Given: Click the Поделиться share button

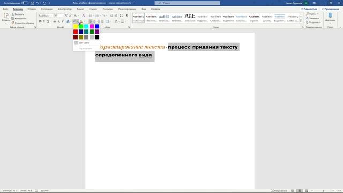Looking at the screenshot, I should [x=309, y=9].
